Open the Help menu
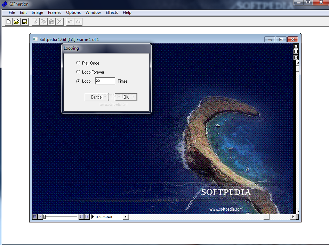Viewport: 329px width, 245px height. point(127,12)
